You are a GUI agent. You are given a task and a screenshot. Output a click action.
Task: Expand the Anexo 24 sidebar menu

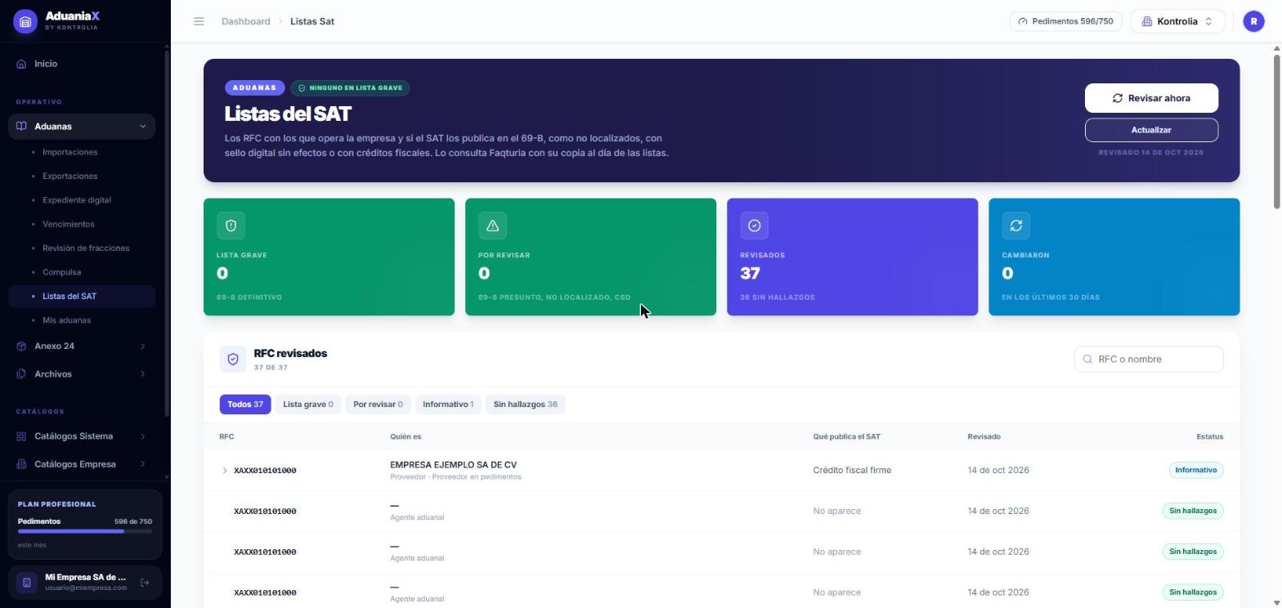82,346
